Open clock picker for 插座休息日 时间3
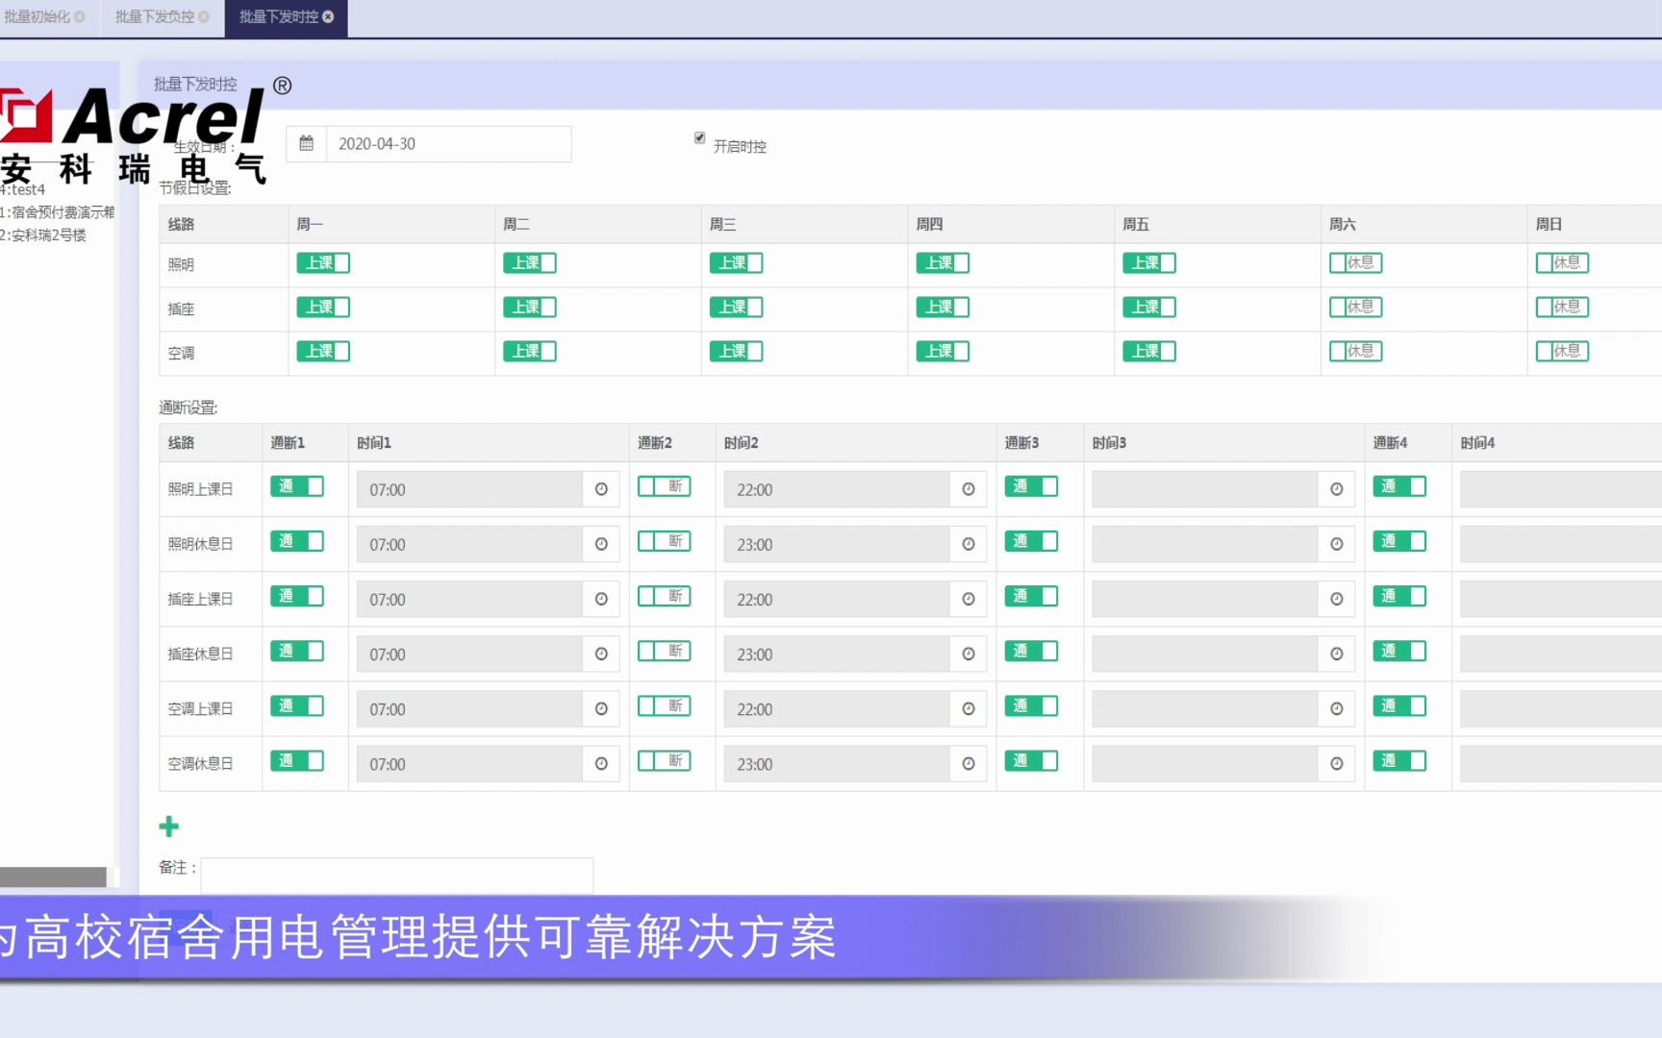 [1337, 654]
